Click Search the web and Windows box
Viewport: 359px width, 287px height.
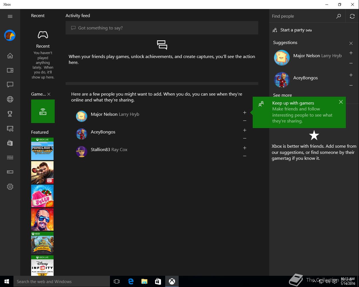pos(62,281)
